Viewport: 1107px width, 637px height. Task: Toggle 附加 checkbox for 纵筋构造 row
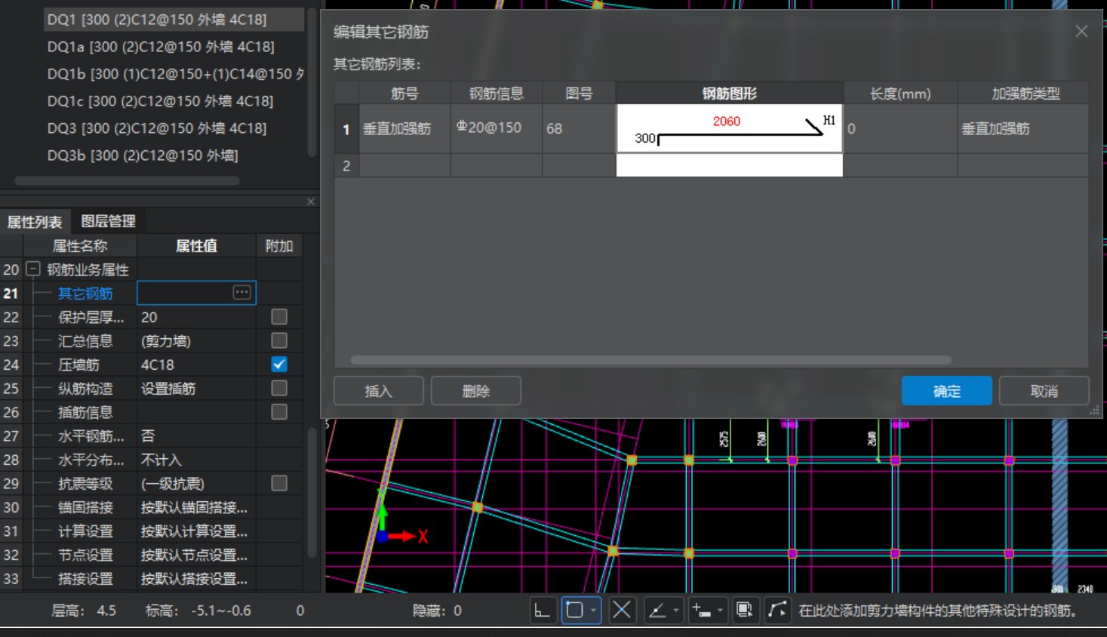pos(279,388)
